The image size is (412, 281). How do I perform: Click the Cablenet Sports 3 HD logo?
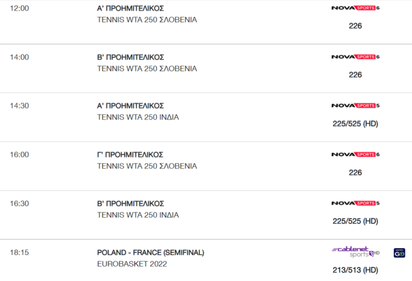(356, 252)
